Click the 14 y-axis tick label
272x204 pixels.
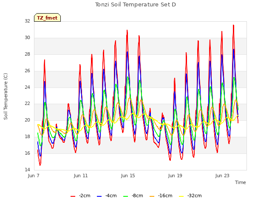click(x=27, y=170)
